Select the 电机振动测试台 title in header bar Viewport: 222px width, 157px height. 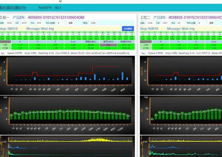tap(13, 8)
